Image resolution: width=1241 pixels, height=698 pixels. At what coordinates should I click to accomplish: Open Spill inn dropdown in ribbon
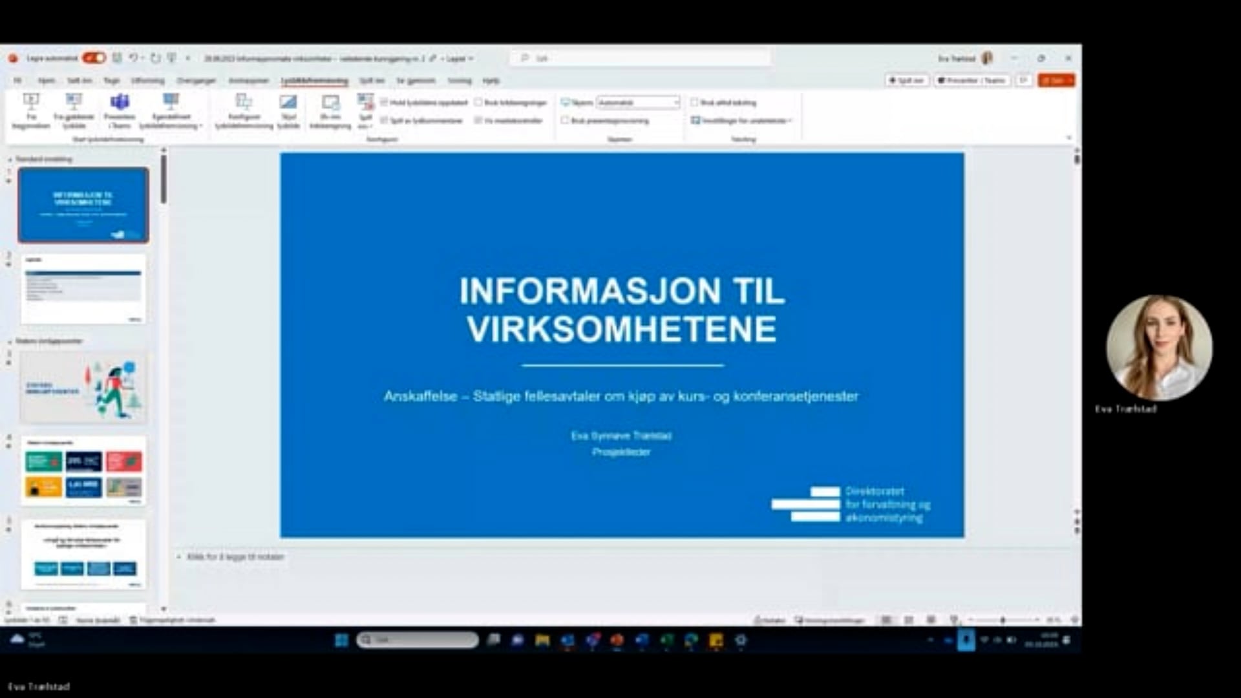click(x=365, y=111)
